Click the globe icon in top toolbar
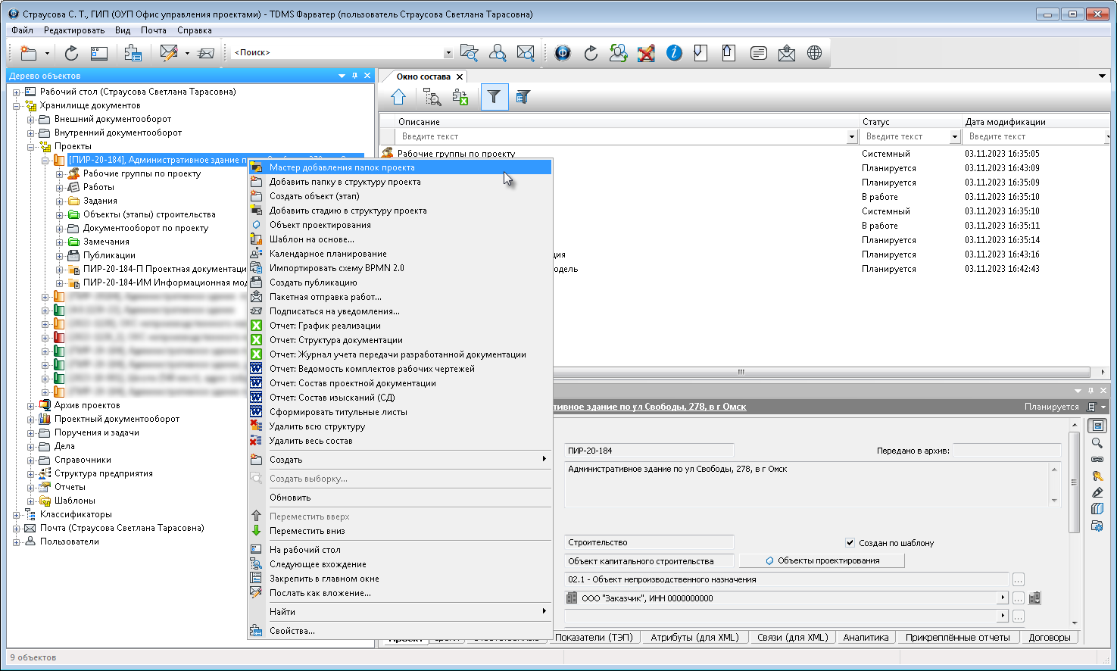The height and width of the screenshot is (671, 1117). [x=814, y=53]
